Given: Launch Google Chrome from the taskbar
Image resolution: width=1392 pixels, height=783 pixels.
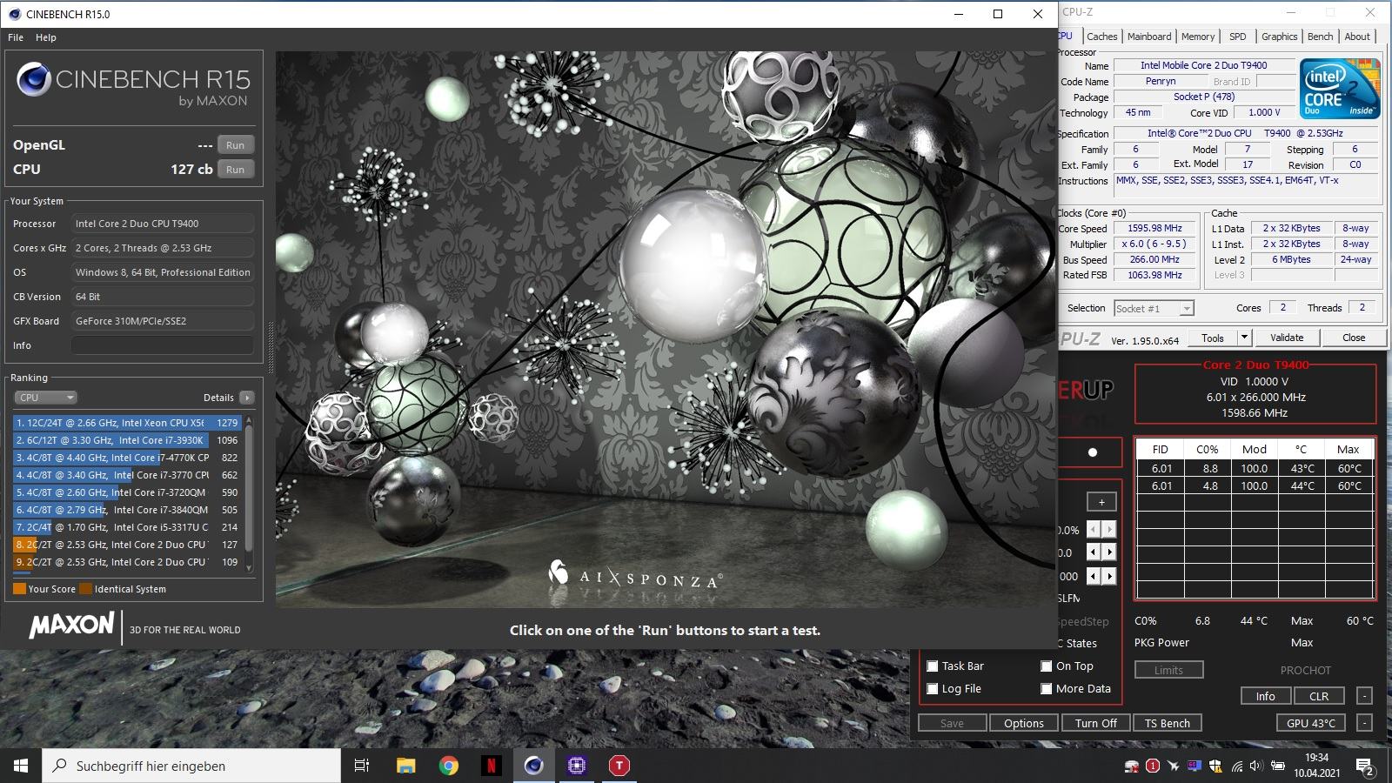Looking at the screenshot, I should click(x=449, y=766).
